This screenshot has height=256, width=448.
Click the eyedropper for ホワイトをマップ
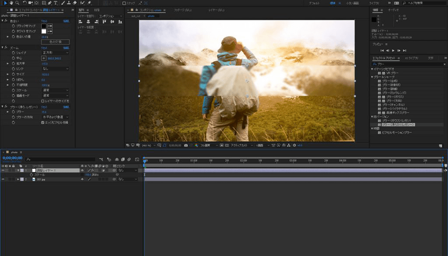[50, 31]
